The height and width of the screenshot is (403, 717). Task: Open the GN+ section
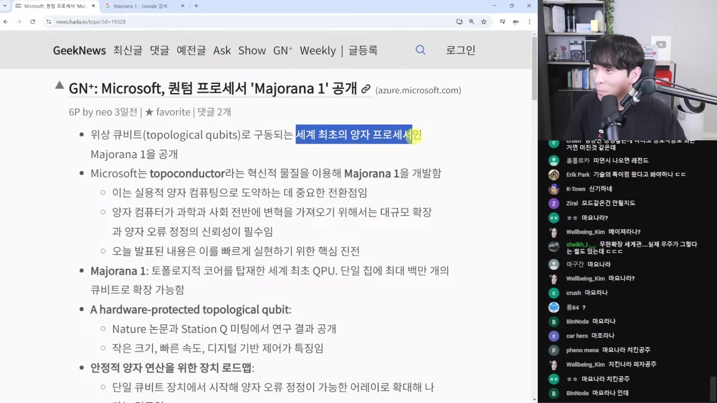283,50
